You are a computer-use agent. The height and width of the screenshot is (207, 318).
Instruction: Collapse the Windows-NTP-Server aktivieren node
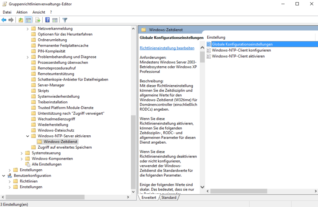[28, 136]
